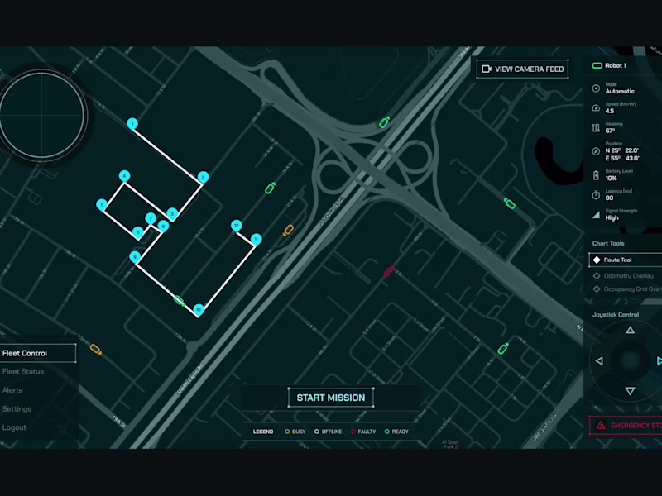Click the Mode target icon
662x496 pixels.
tap(596, 88)
